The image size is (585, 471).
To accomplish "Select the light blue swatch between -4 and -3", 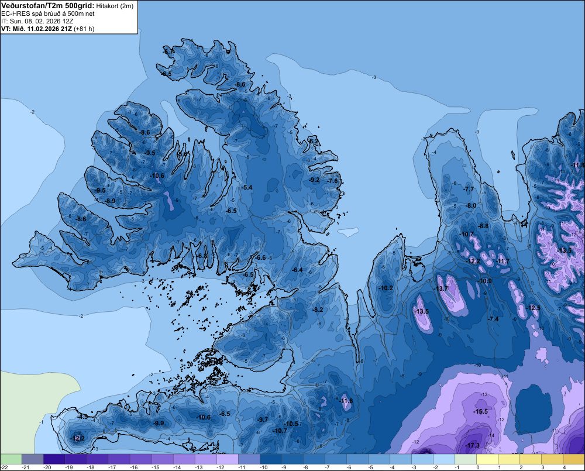I will (x=400, y=459).
